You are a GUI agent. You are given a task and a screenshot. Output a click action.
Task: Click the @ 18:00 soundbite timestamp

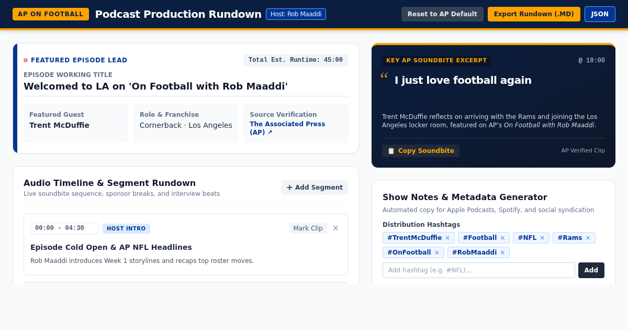click(591, 61)
